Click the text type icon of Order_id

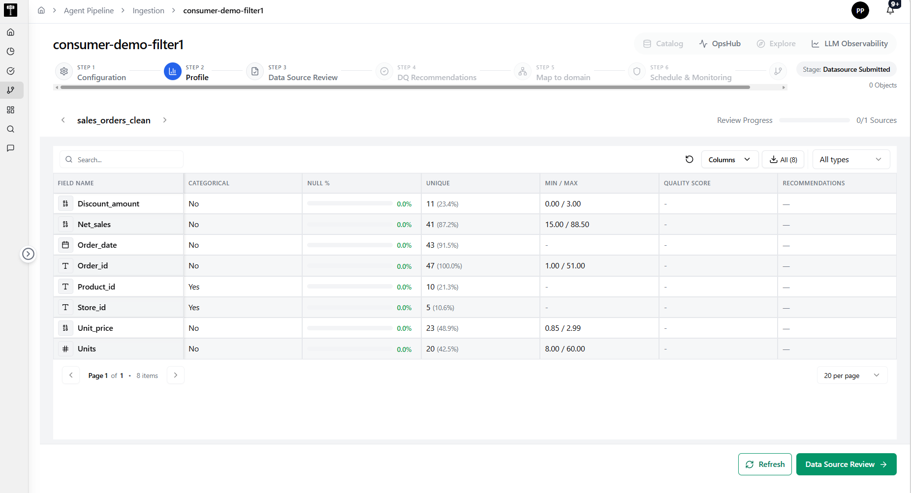coord(65,266)
